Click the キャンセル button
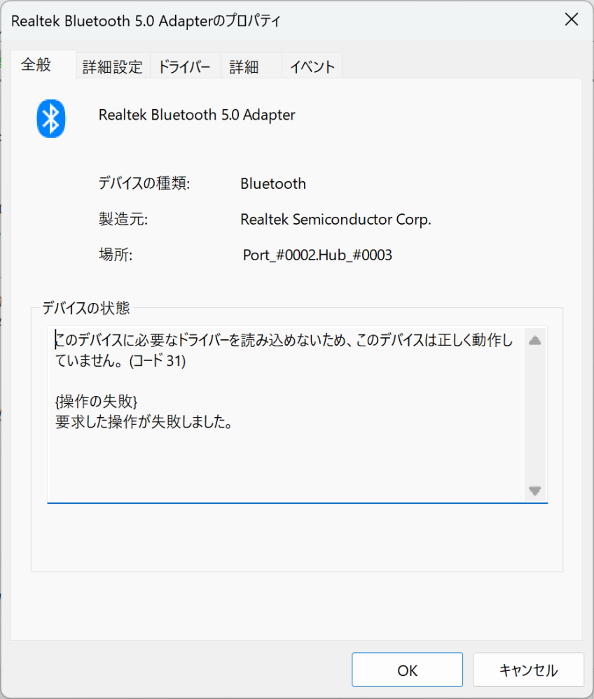 [x=528, y=670]
